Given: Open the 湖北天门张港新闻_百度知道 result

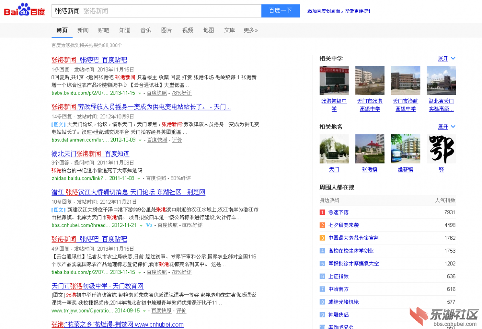Looking at the screenshot, I should pos(90,153).
